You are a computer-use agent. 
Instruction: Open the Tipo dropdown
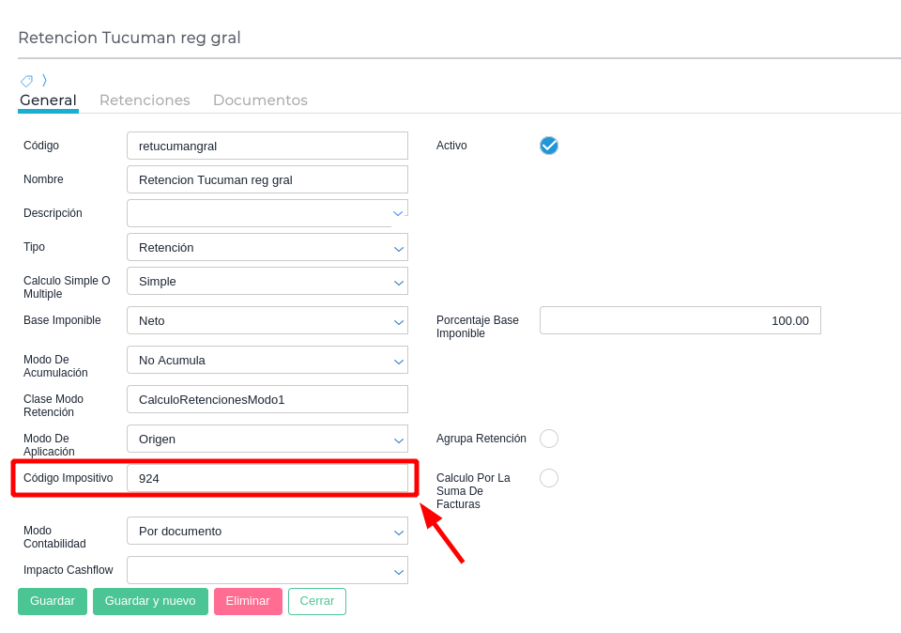point(267,247)
